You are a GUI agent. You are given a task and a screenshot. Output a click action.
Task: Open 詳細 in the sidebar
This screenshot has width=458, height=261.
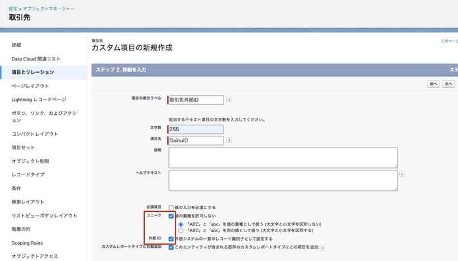click(16, 45)
